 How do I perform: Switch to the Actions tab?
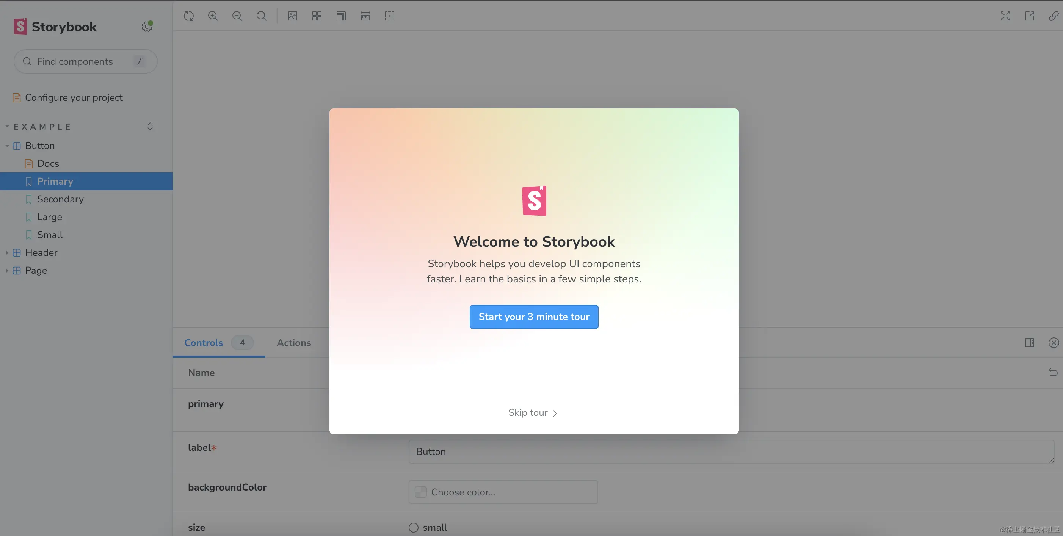click(293, 342)
